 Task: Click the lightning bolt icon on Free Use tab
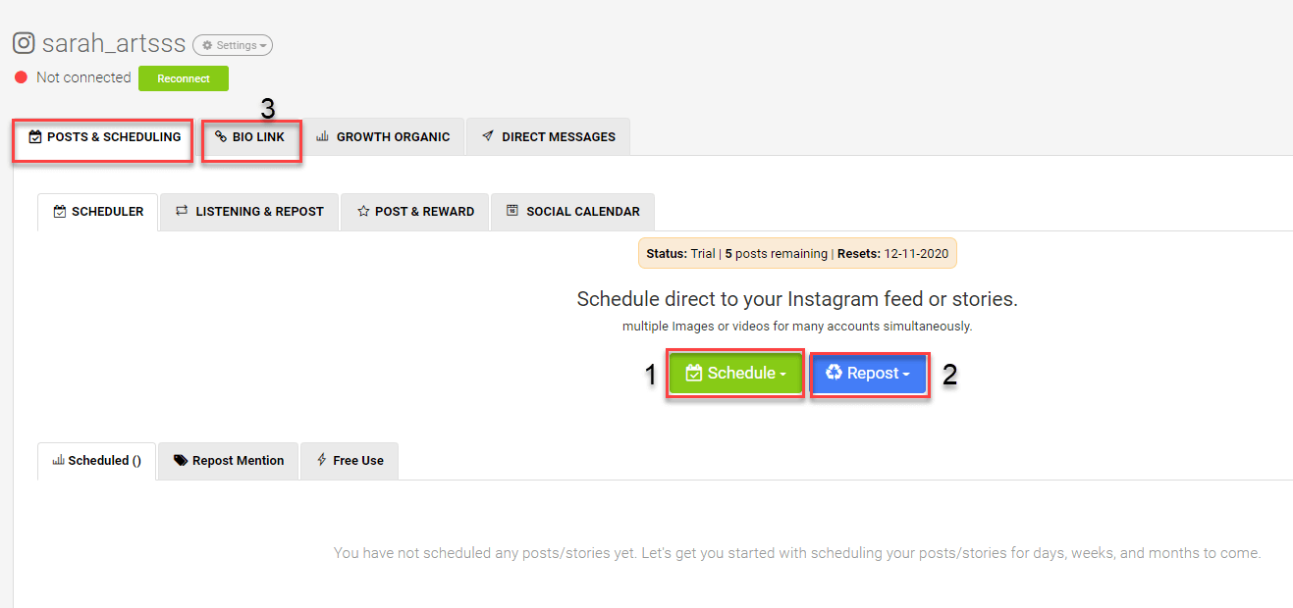321,460
